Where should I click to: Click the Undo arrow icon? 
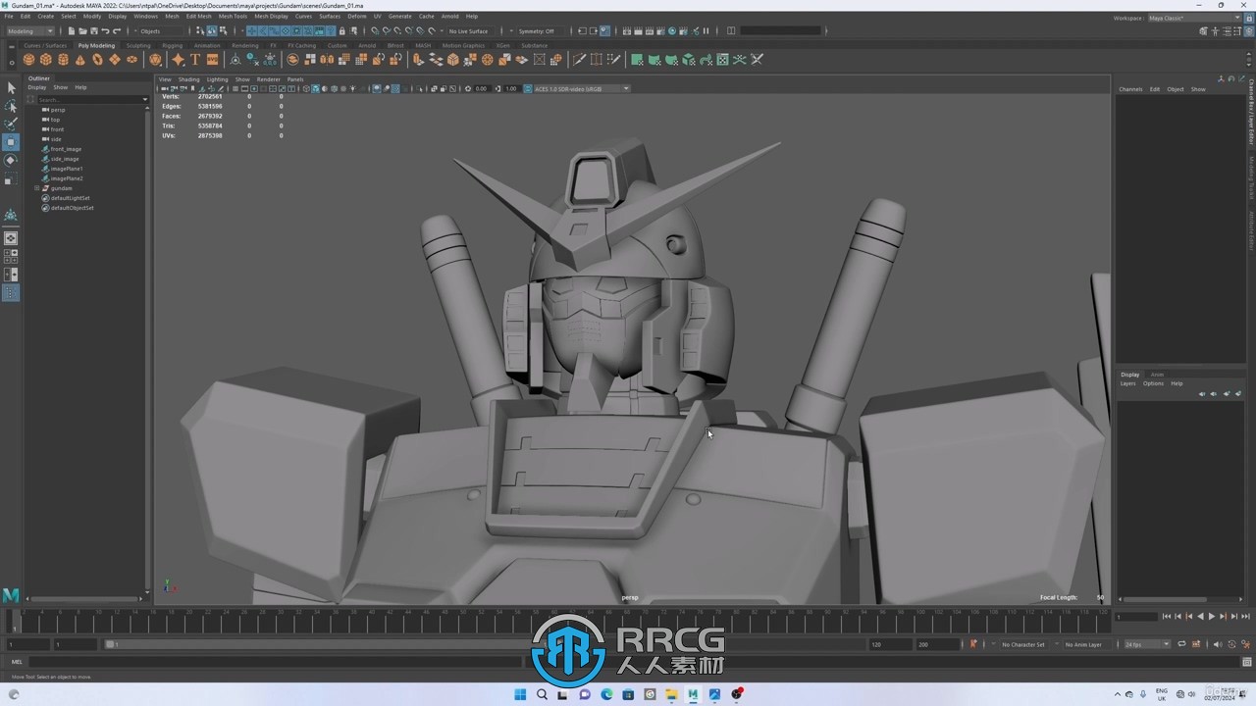105,31
